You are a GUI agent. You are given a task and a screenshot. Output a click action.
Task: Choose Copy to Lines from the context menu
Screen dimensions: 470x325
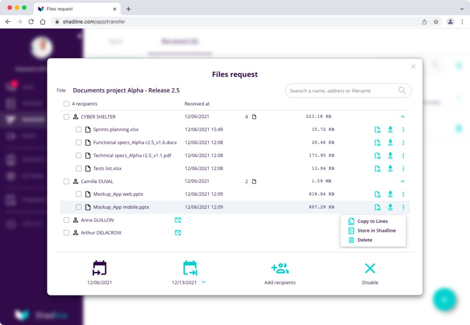tap(372, 221)
